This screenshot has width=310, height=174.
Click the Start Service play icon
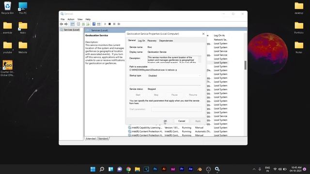(x=105, y=24)
